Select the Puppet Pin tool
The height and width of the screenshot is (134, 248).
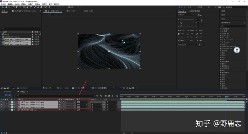pyautogui.click(x=49, y=7)
